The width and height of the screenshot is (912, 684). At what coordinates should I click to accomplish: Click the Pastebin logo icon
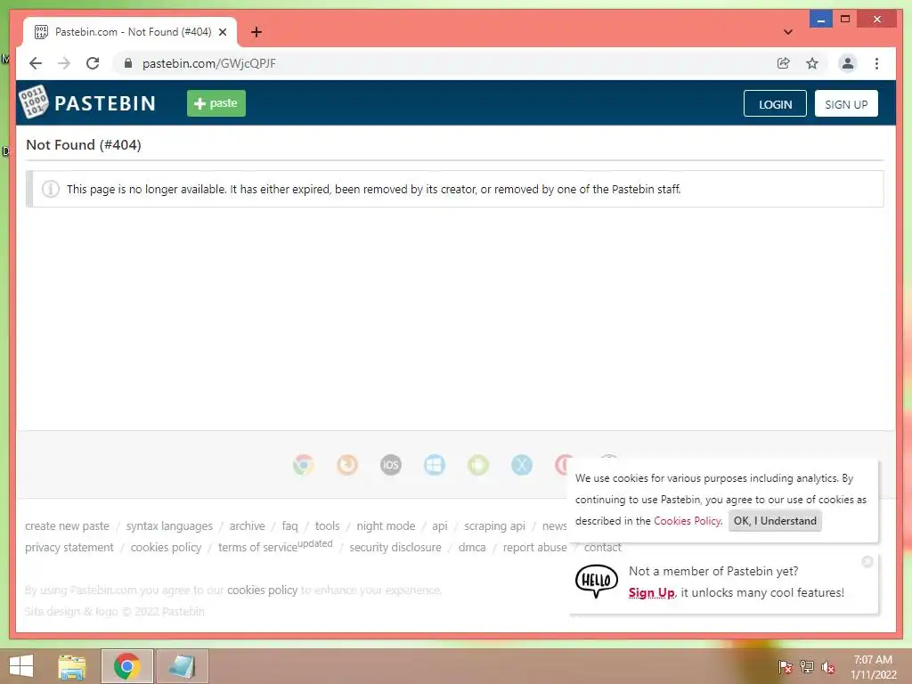coord(33,102)
